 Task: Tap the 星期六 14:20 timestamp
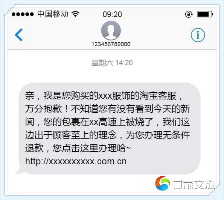tap(112, 63)
